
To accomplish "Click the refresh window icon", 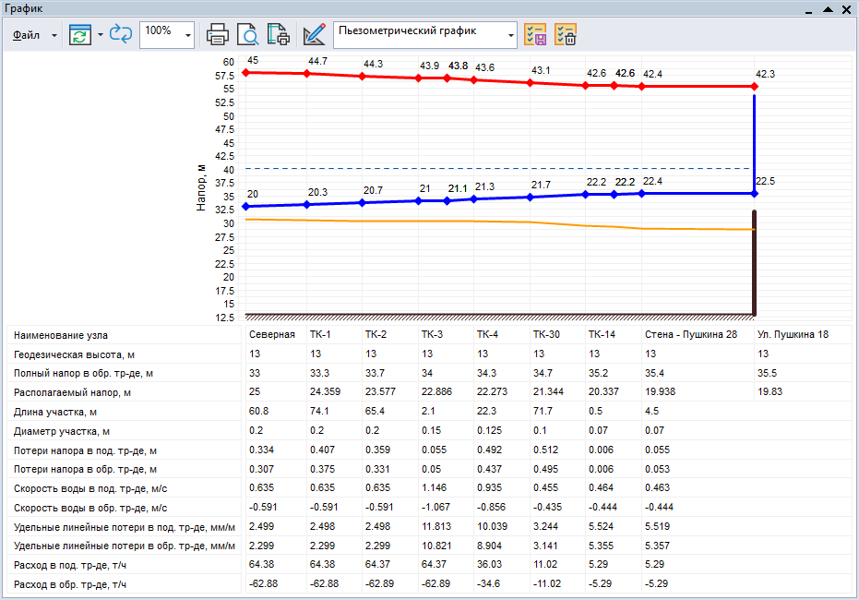I will pyautogui.click(x=80, y=36).
